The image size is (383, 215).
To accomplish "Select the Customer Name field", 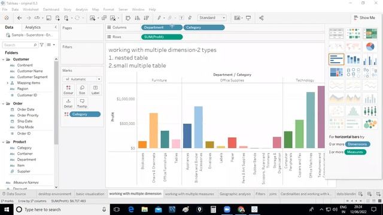I will [30, 71].
